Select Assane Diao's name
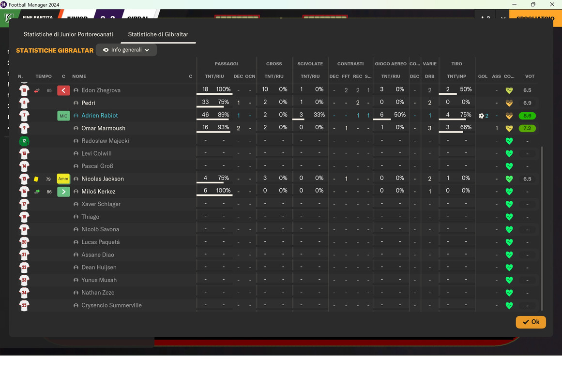 point(97,255)
